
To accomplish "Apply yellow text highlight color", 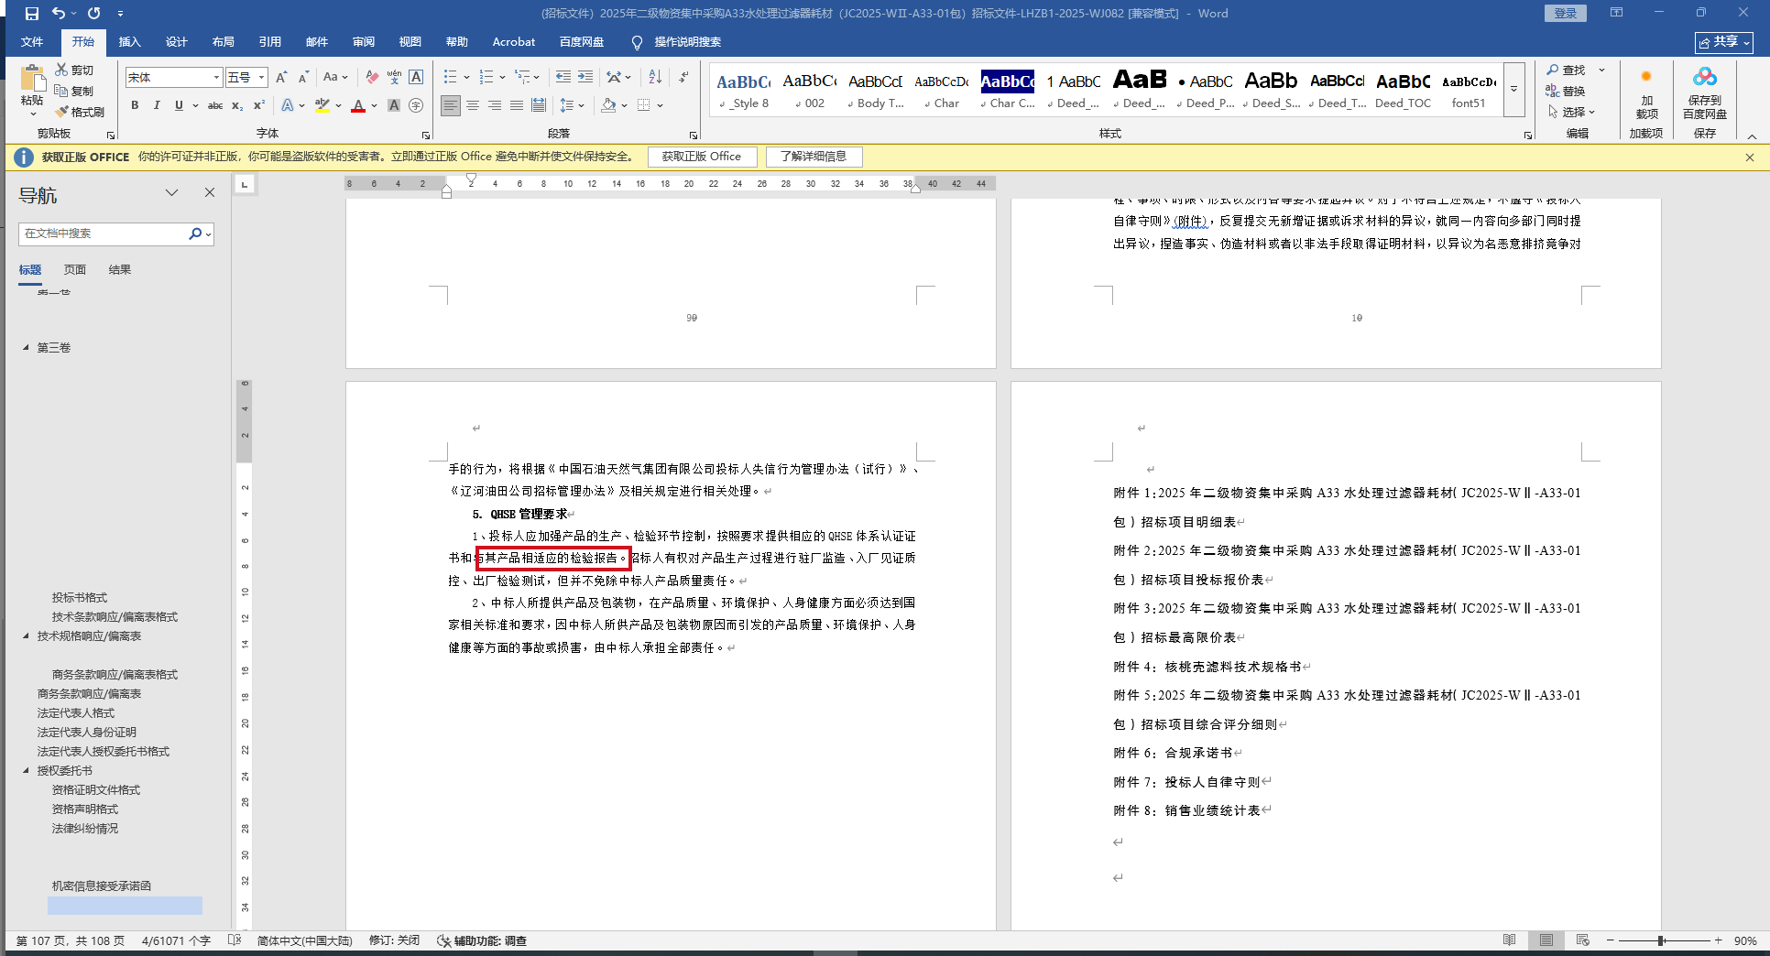I will 322,105.
